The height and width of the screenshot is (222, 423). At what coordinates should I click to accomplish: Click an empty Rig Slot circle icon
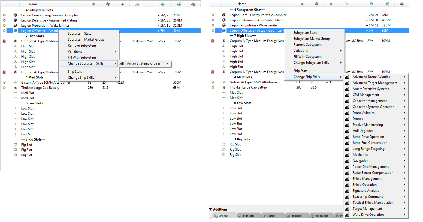(15, 144)
